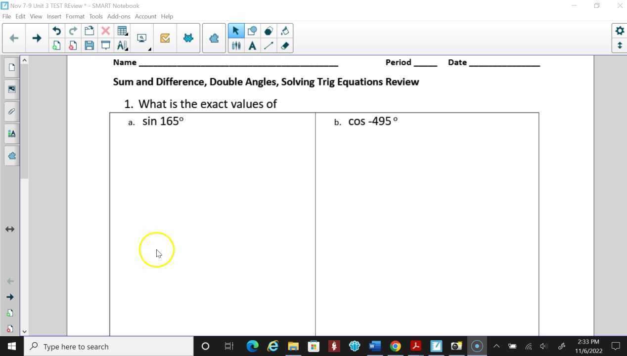Insert a table

pos(122,31)
